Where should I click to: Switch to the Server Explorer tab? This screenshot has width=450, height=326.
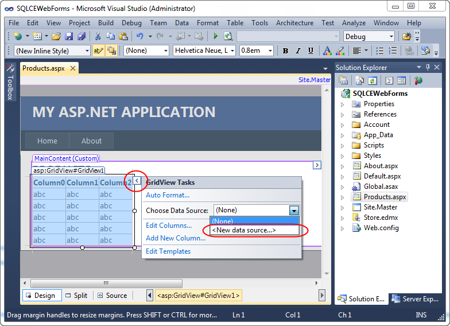(x=416, y=299)
